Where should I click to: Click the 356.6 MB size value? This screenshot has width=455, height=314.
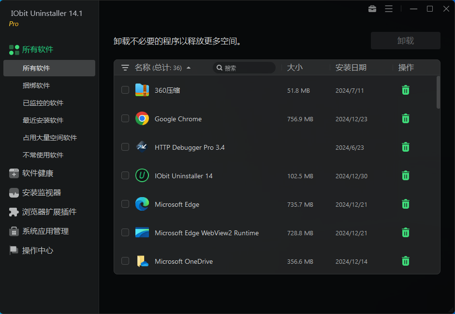300,261
